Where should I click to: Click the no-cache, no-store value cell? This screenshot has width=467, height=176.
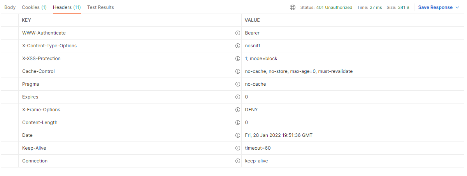(298, 71)
